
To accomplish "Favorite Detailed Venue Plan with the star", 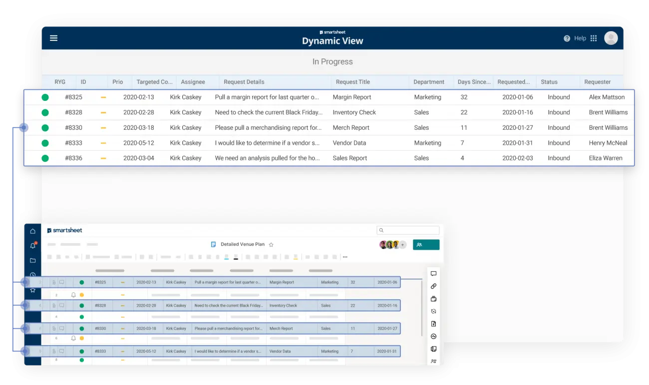I will [x=271, y=244].
